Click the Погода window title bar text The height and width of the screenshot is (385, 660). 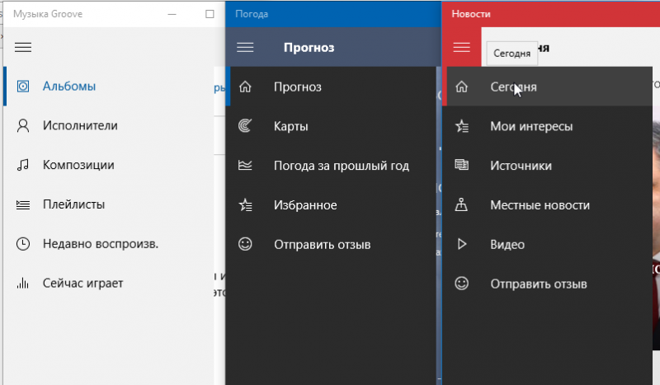[x=252, y=14]
